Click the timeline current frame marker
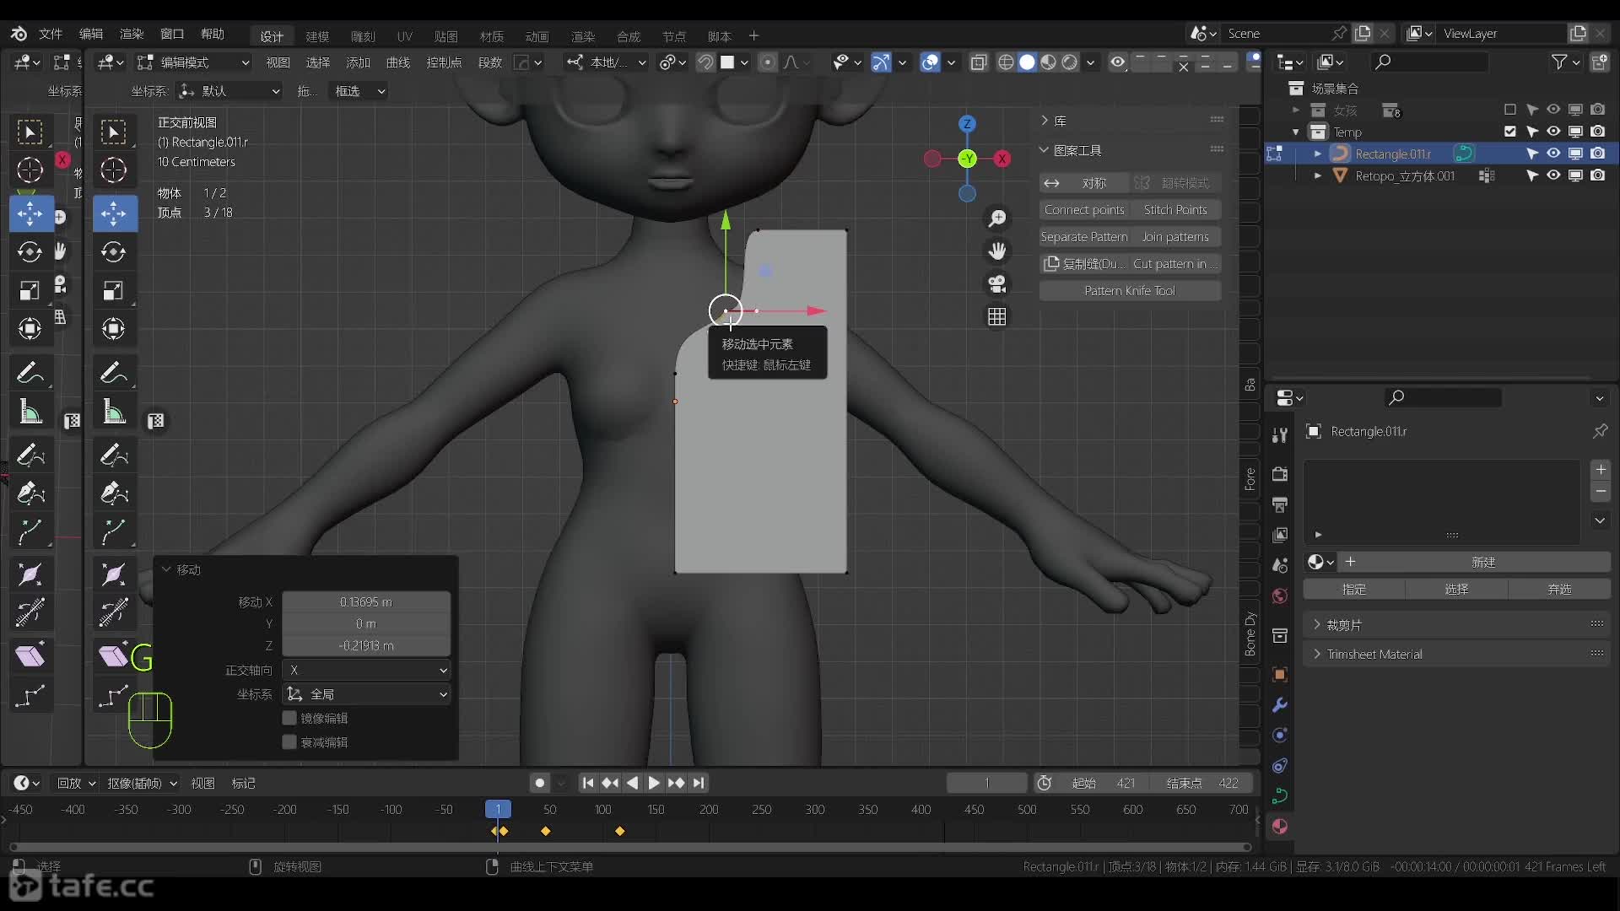The height and width of the screenshot is (911, 1620). pyautogui.click(x=498, y=810)
